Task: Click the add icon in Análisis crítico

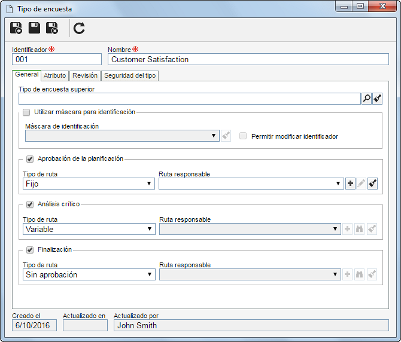Action: (347, 229)
